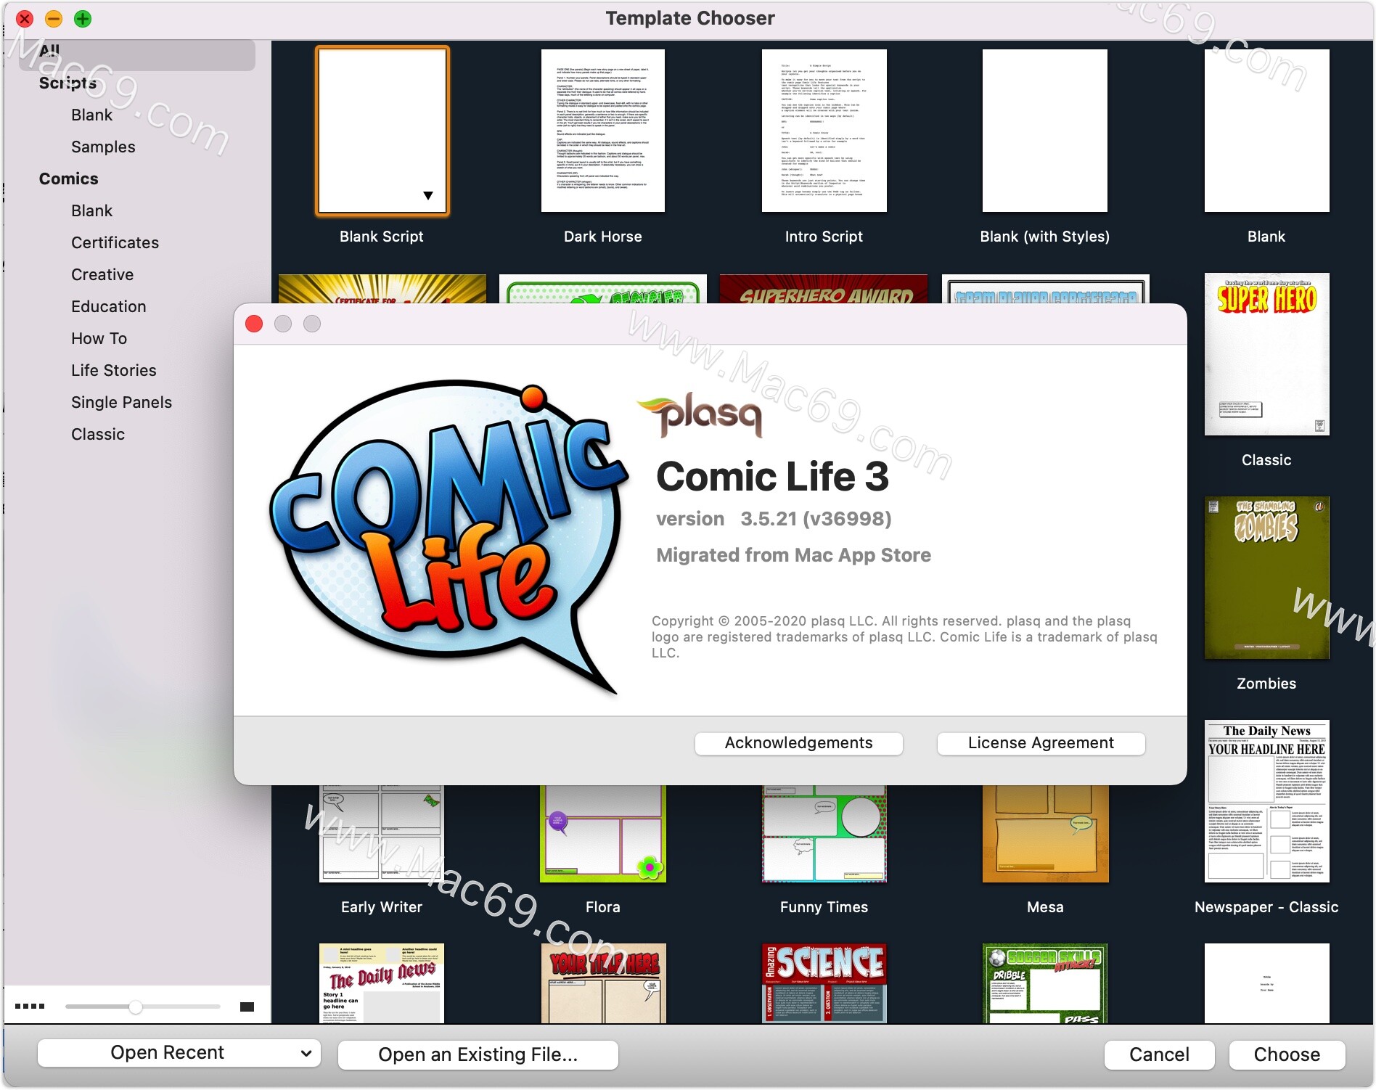The height and width of the screenshot is (1090, 1376).
Task: Select The Daily News template thumbnail
Action: pos(382,983)
